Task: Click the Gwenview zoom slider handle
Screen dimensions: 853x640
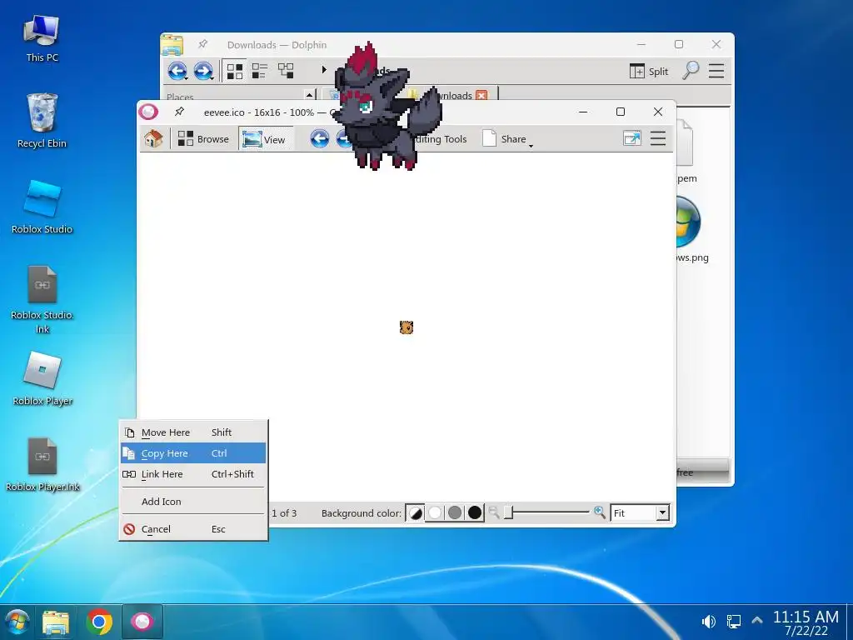Action: point(509,512)
